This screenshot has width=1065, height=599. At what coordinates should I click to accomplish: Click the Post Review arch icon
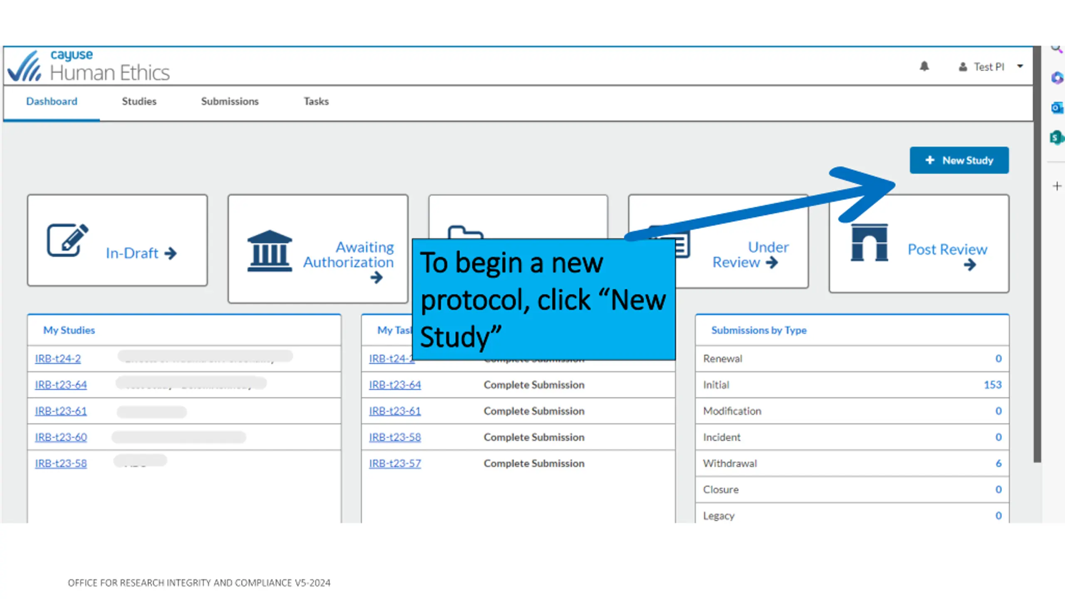tap(869, 243)
